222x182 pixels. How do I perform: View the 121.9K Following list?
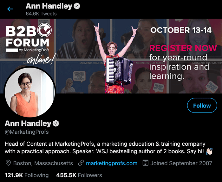[x=27, y=175]
